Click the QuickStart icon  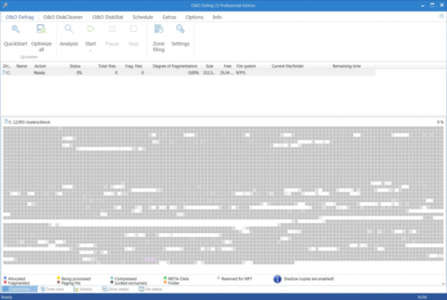[x=15, y=29]
